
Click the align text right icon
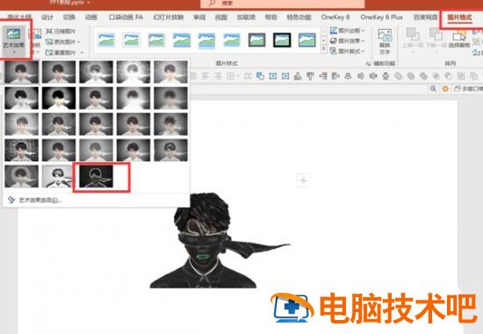tap(218, 75)
